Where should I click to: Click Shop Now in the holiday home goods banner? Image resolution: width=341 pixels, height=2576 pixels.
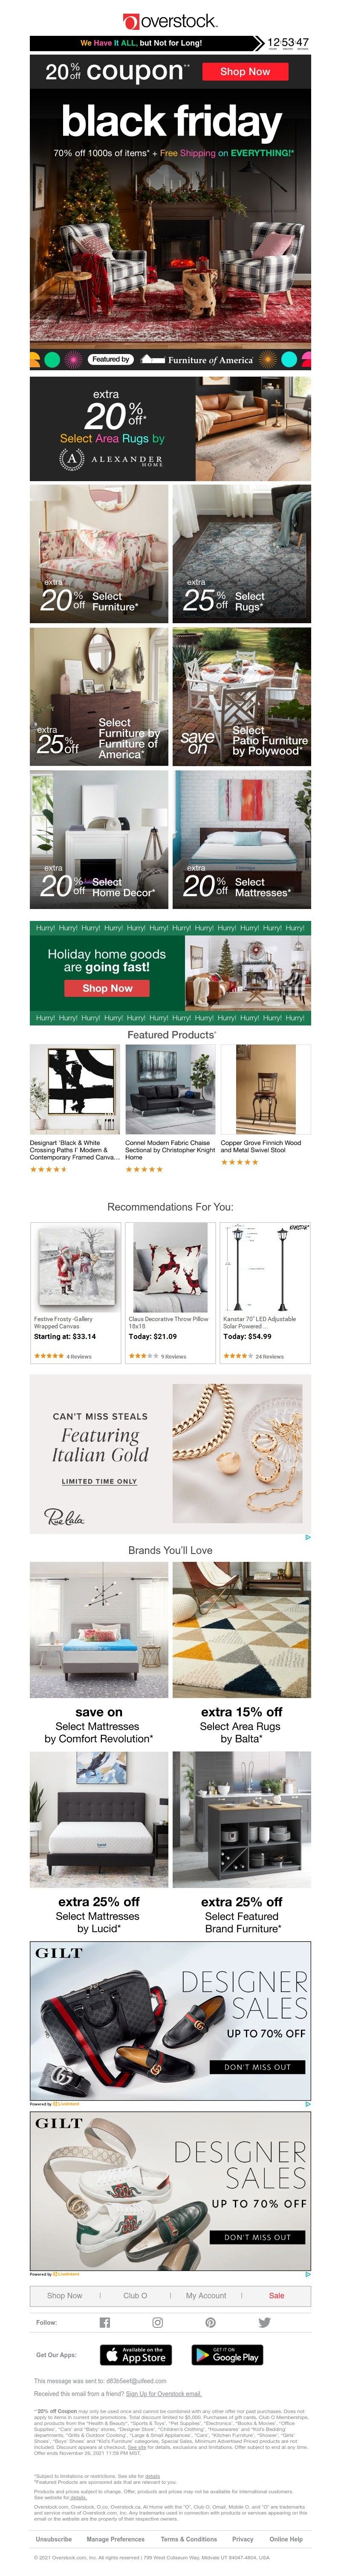coord(107,988)
